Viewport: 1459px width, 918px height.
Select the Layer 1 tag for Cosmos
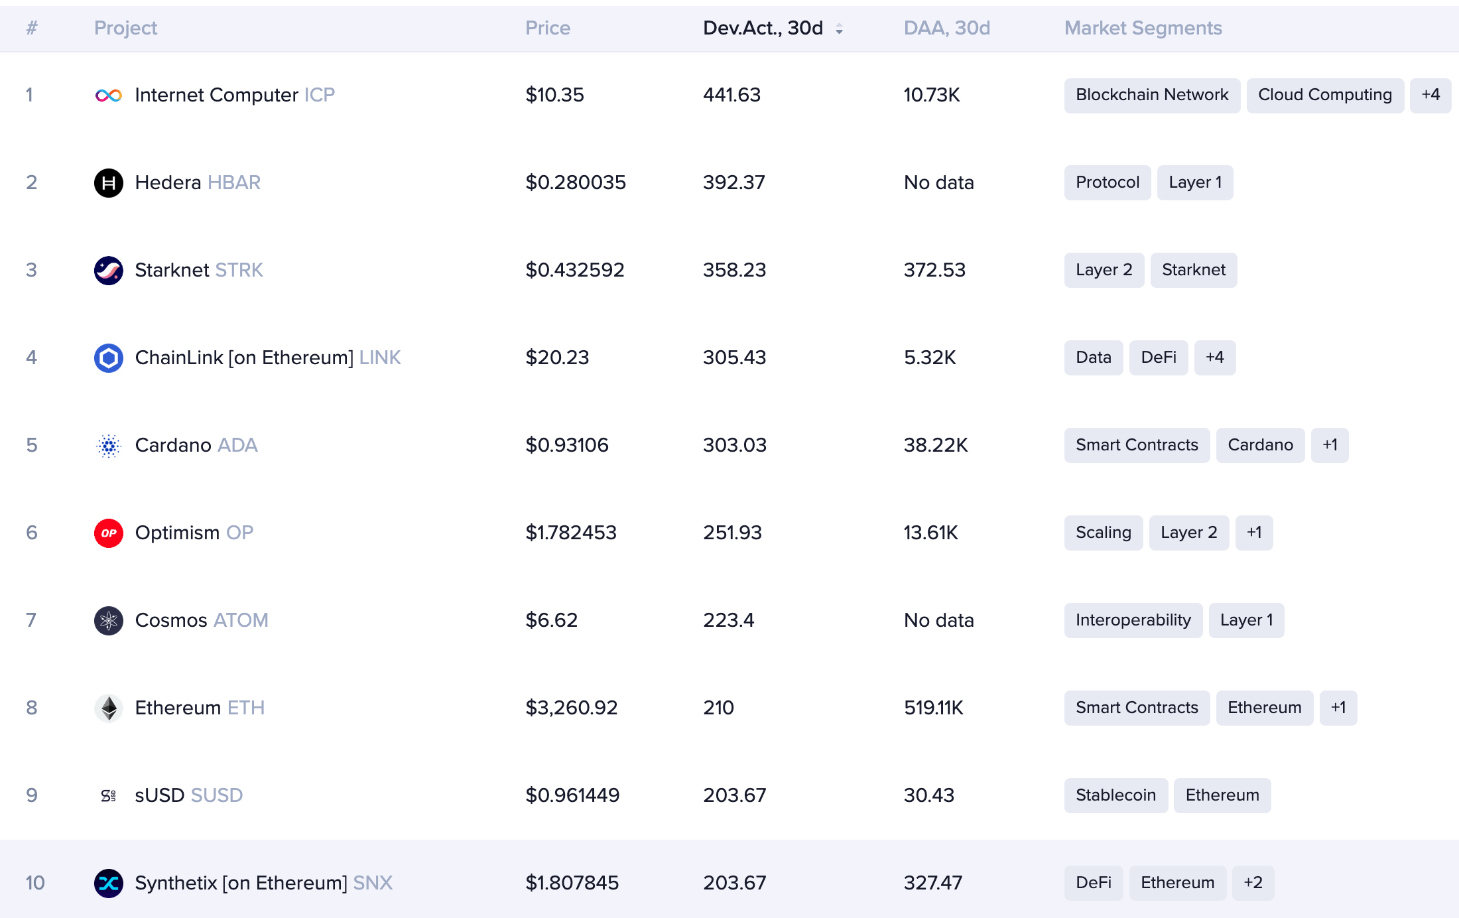[x=1247, y=621]
